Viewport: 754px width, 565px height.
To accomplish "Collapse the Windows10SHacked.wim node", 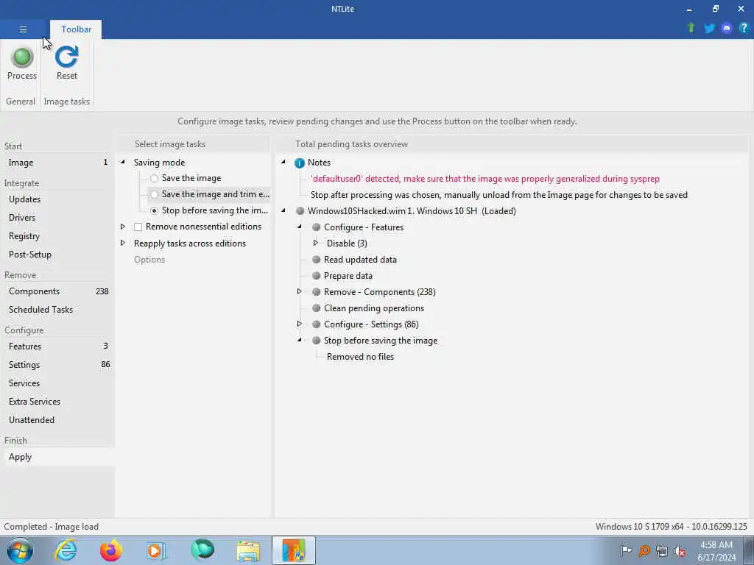I will (283, 210).
